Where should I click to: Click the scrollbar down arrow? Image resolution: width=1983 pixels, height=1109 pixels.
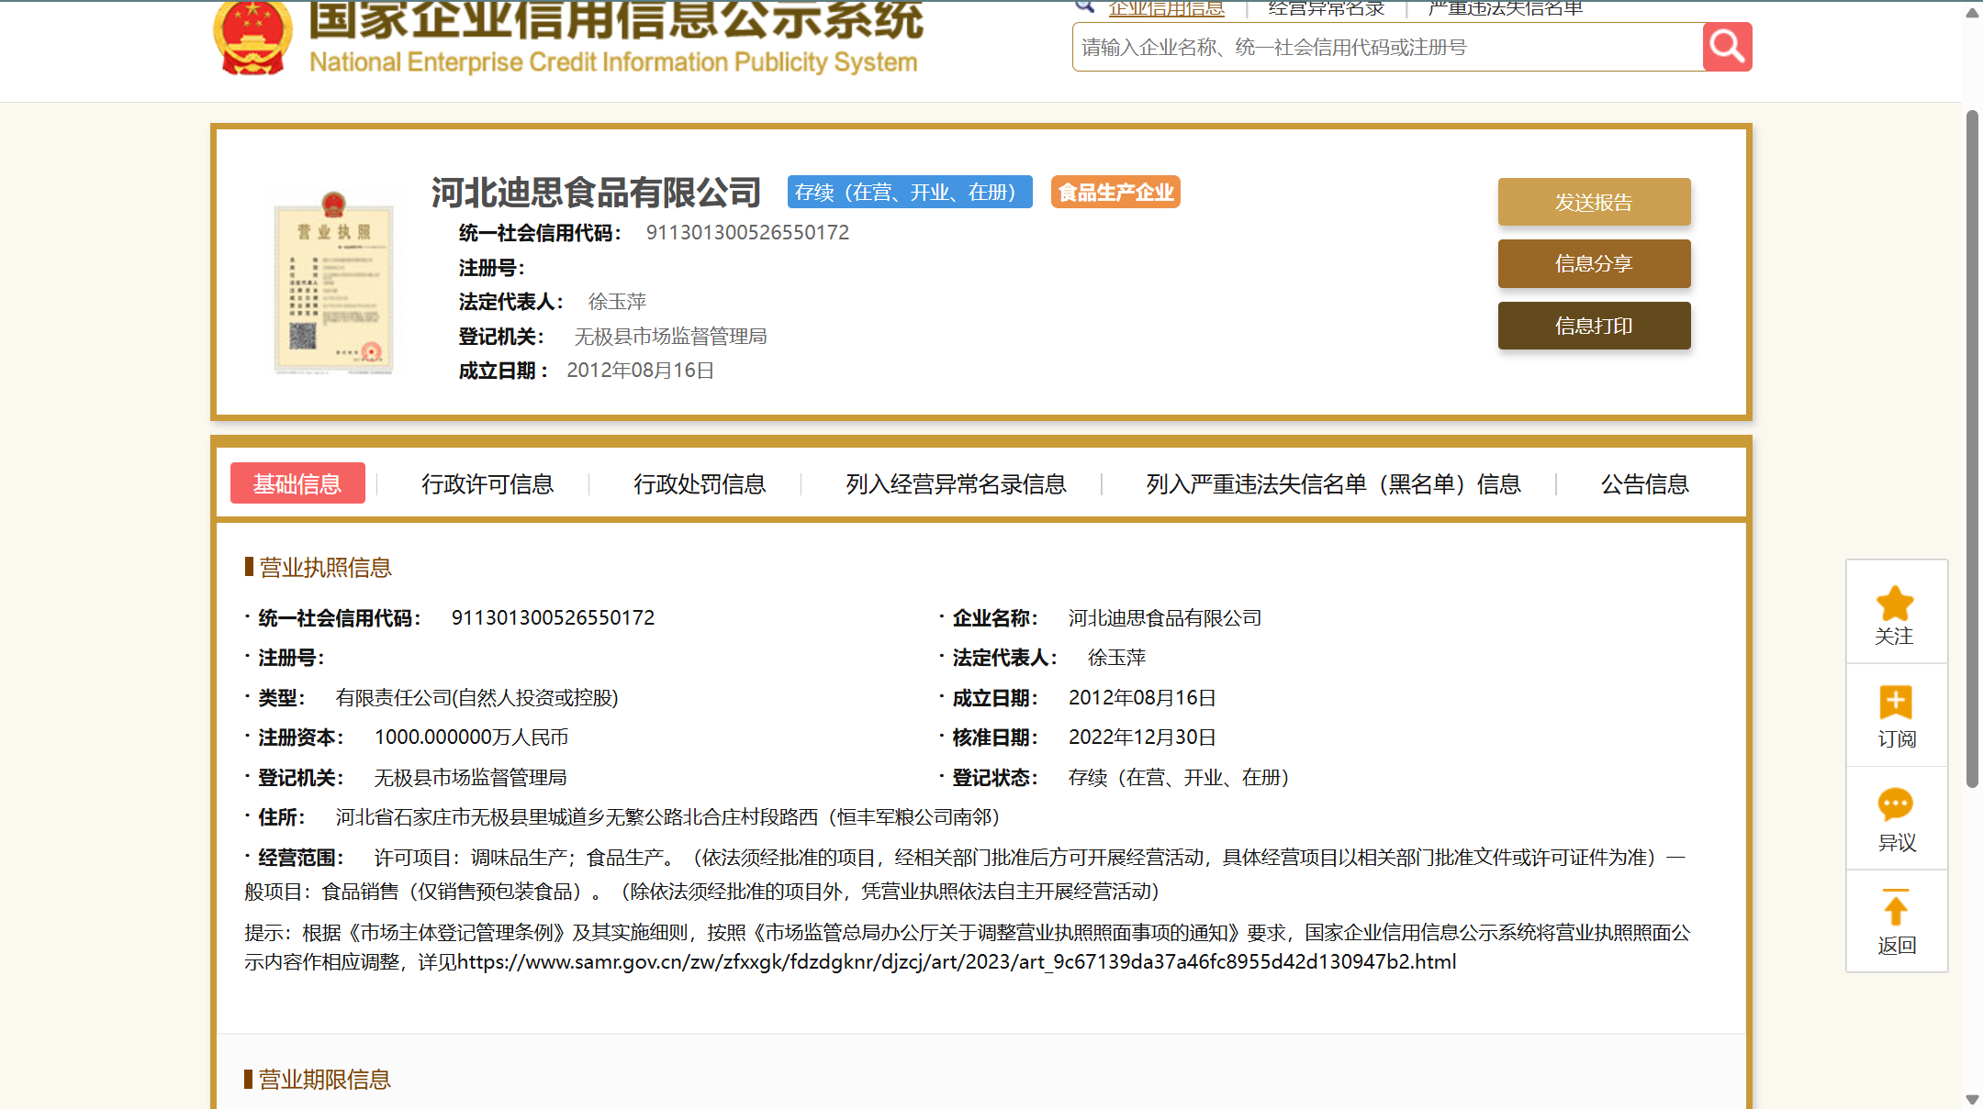pos(1972,1099)
